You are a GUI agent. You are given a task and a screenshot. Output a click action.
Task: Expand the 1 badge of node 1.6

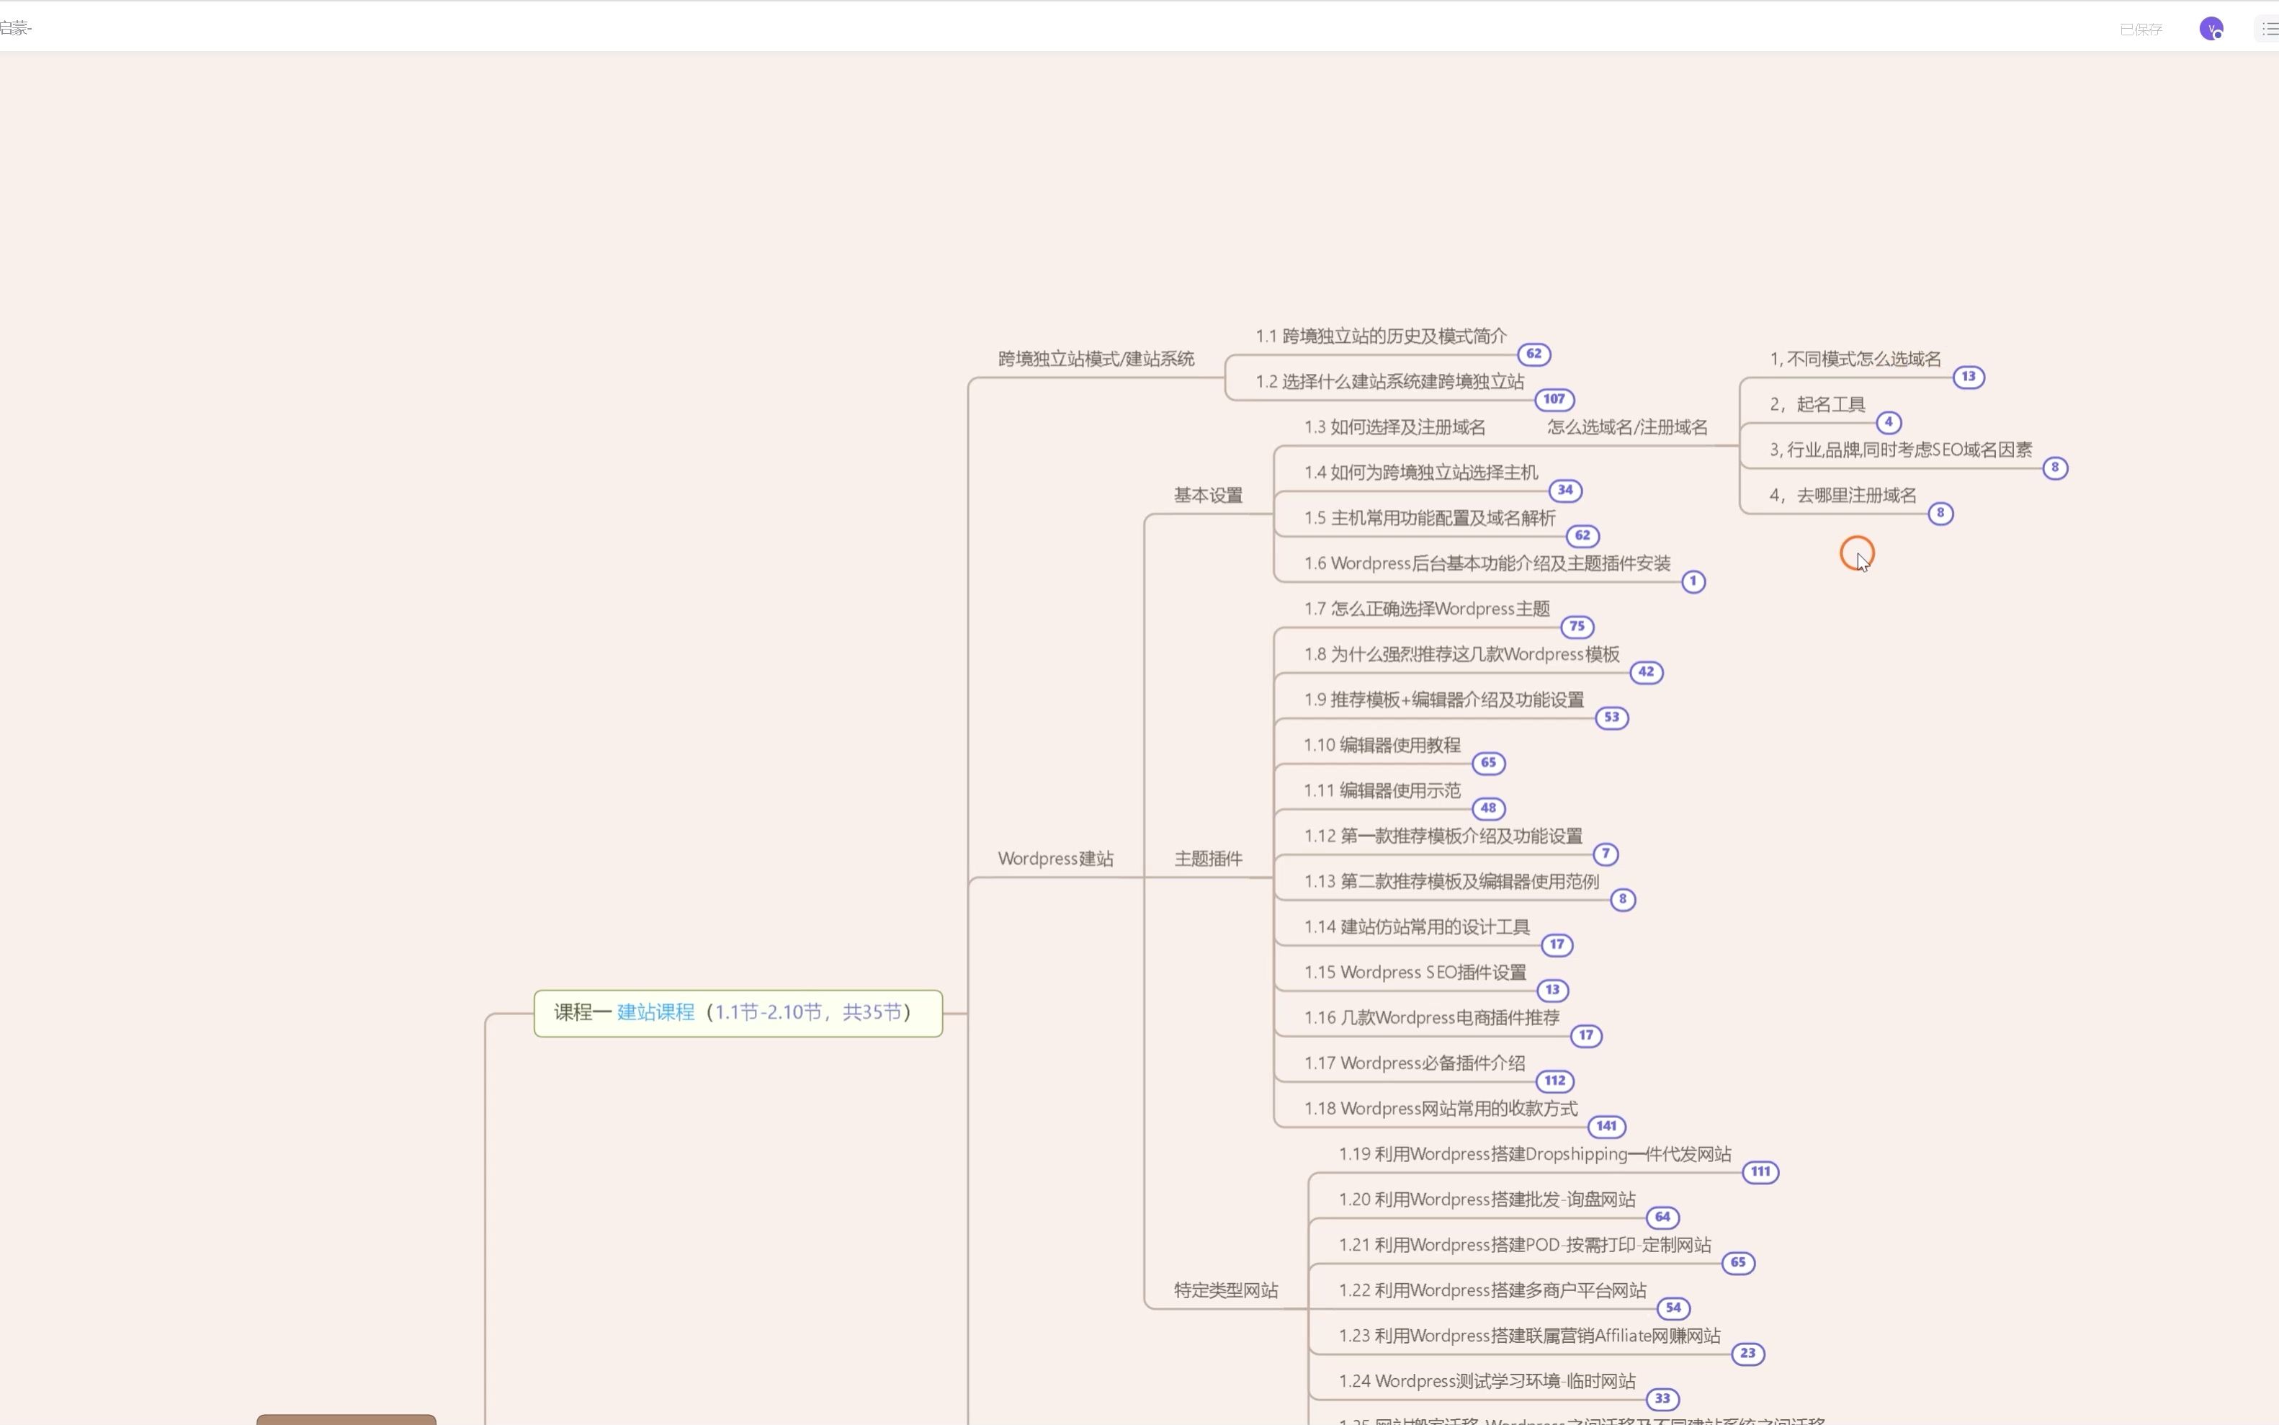[x=1693, y=581]
